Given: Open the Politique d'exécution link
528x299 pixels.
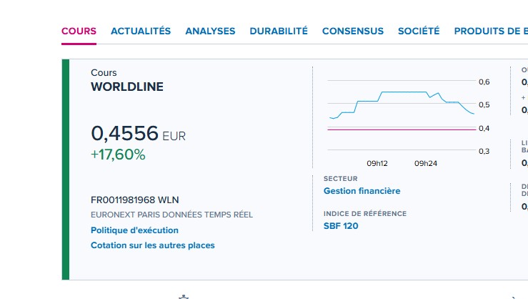Looking at the screenshot, I should click(x=134, y=230).
